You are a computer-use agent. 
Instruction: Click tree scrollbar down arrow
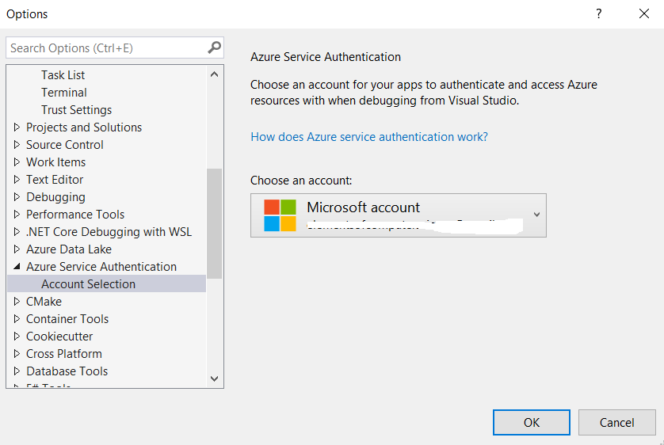214,378
